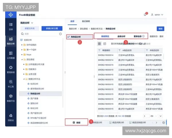Open the 杜邦分析 analysis subject
The width and height of the screenshot is (172, 138).
[34, 84]
